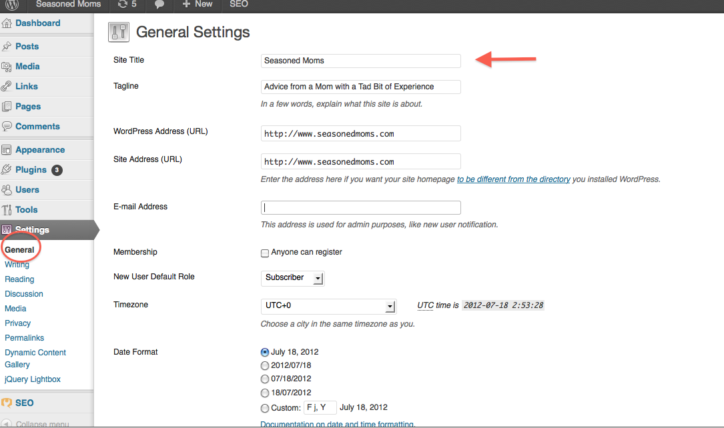Click the Plugins plug icon
The height and width of the screenshot is (428, 724).
coord(7,170)
